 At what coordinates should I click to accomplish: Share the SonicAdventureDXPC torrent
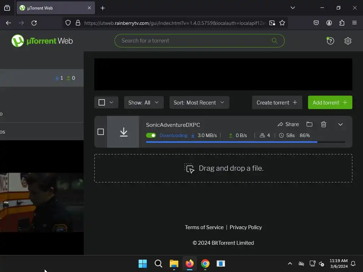point(288,124)
